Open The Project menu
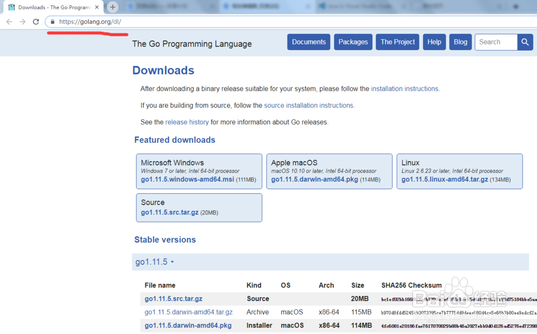Image resolution: width=537 pixels, height=334 pixels. 397,42
